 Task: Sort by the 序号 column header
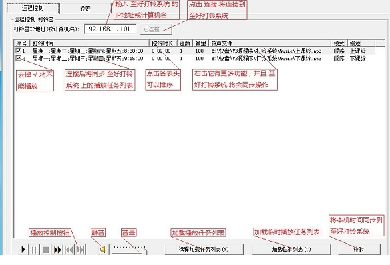22,43
